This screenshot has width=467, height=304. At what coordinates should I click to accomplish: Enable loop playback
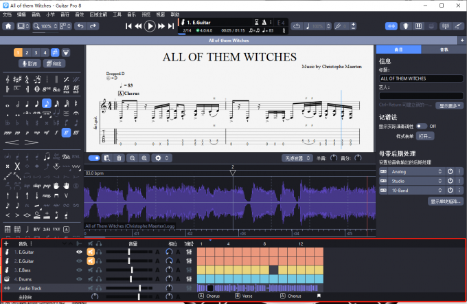point(297,26)
